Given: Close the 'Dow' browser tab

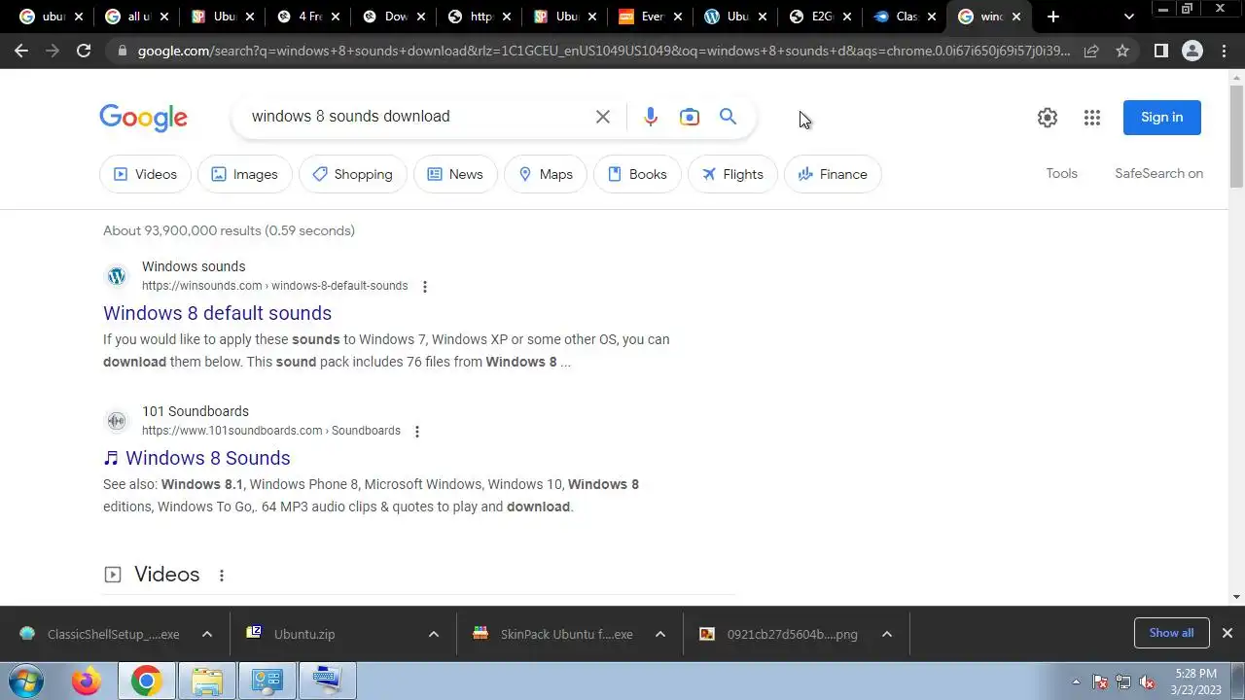Looking at the screenshot, I should [421, 17].
